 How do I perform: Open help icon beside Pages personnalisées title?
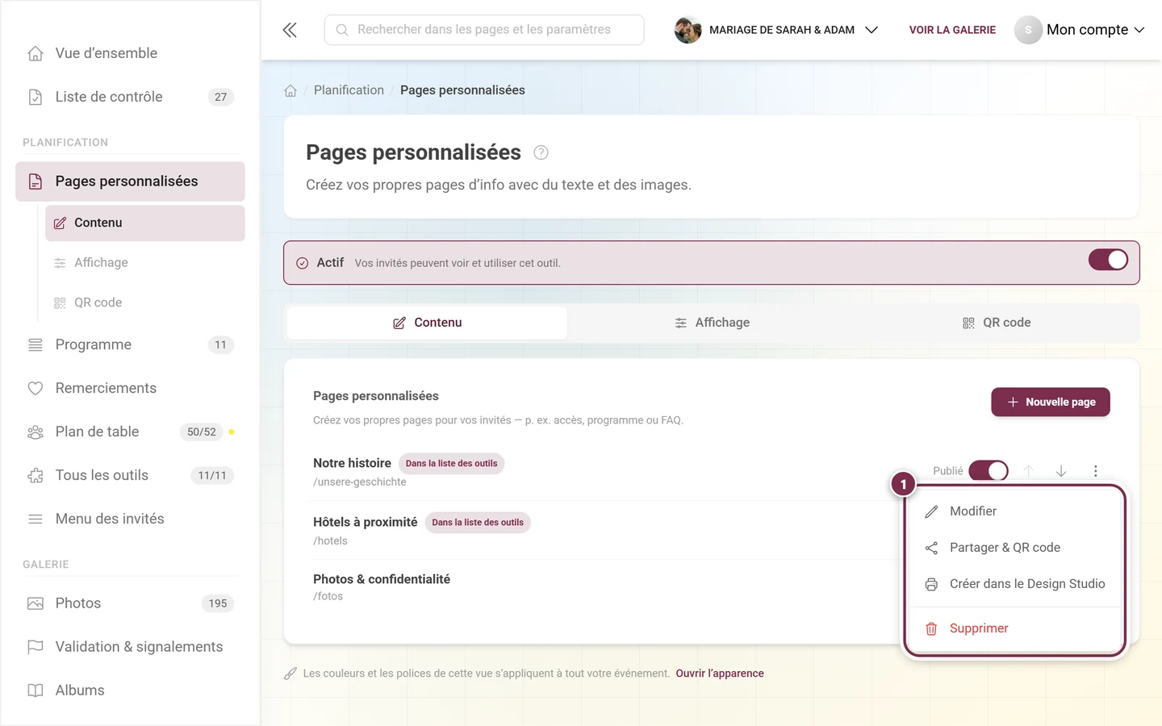[541, 152]
